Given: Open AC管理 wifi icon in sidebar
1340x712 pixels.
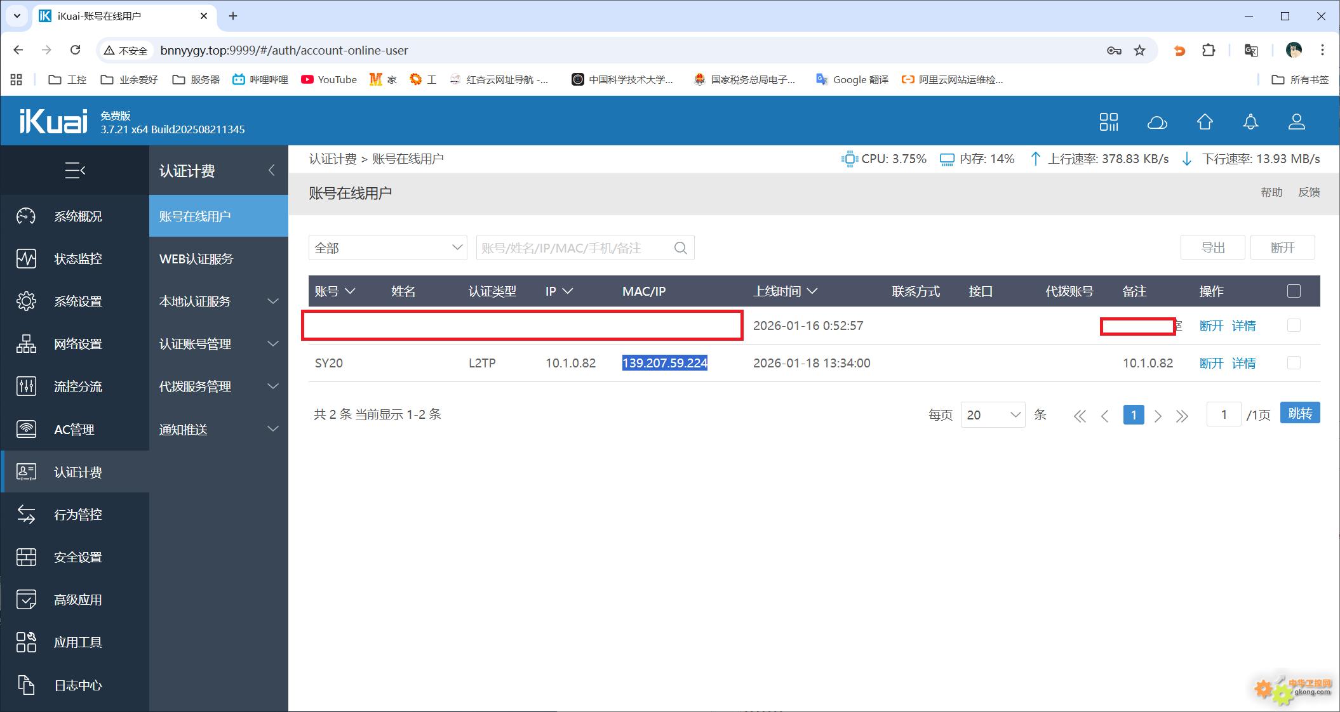Looking at the screenshot, I should (x=26, y=429).
